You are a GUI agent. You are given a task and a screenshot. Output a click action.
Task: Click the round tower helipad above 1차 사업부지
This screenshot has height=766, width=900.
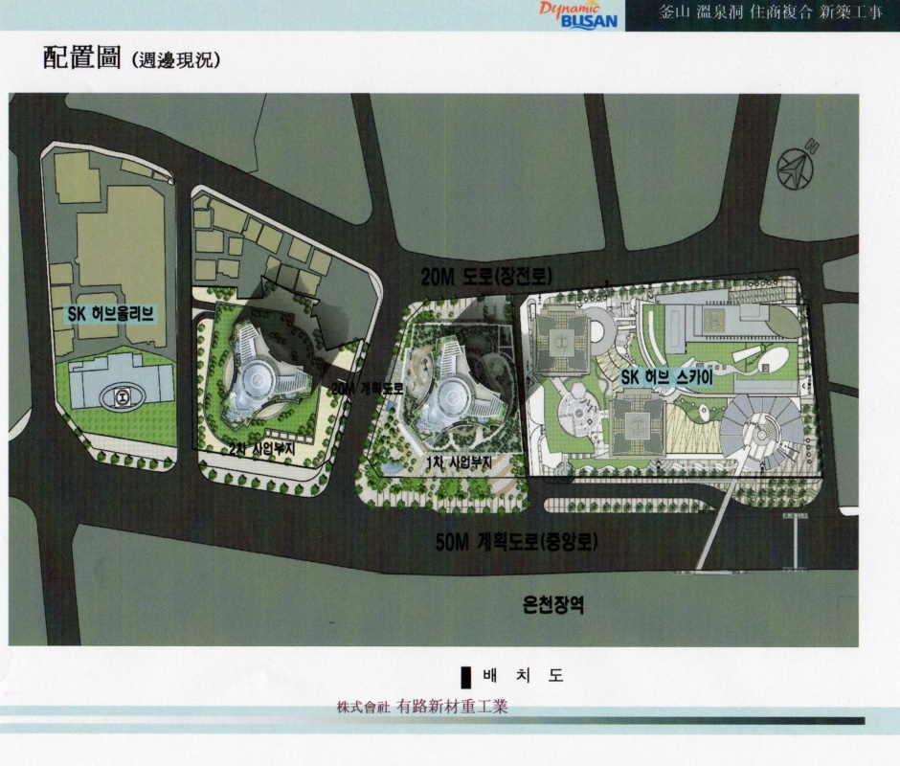[x=454, y=397]
